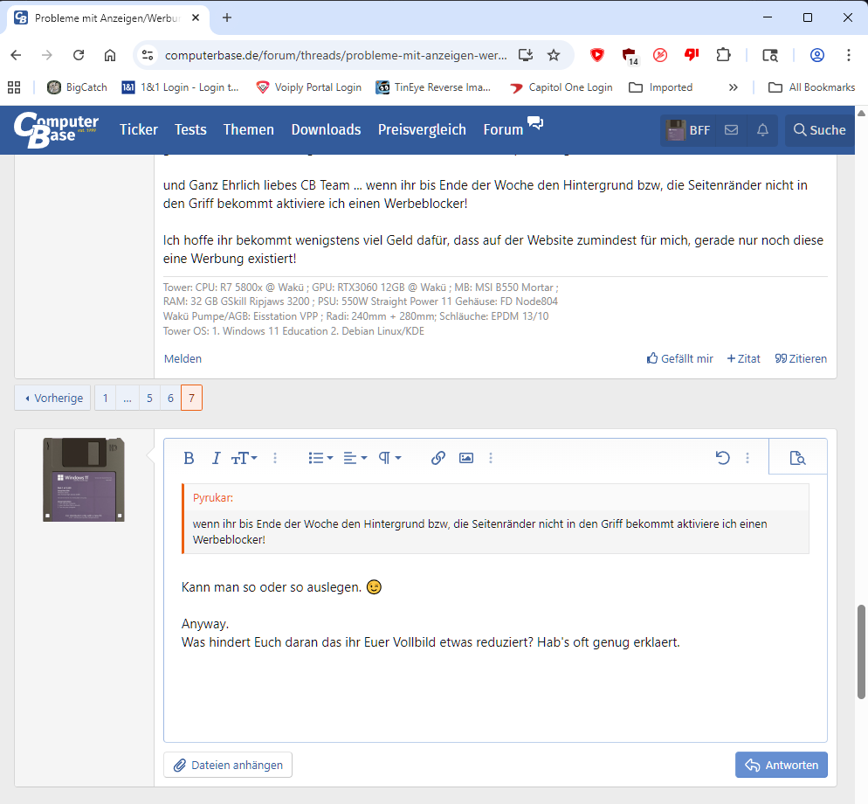Open the editor's extra options menu
The image size is (868, 804).
(747, 458)
